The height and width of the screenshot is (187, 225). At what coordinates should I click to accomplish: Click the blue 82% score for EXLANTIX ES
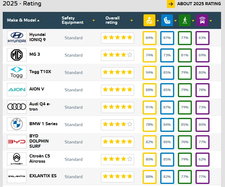pos(167,177)
